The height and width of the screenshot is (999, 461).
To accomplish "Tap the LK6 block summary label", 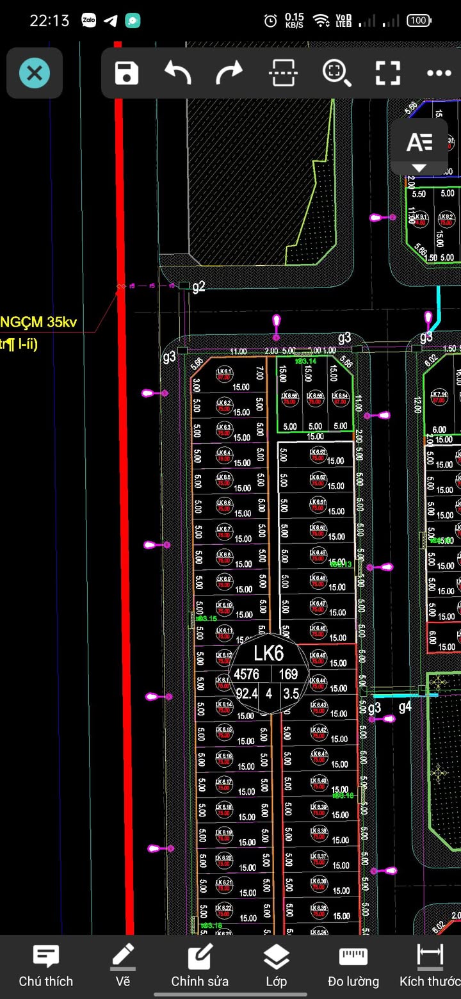I will 268,654.
